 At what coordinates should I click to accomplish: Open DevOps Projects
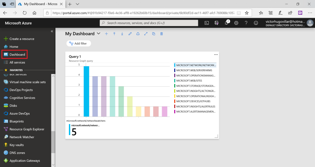(18, 90)
